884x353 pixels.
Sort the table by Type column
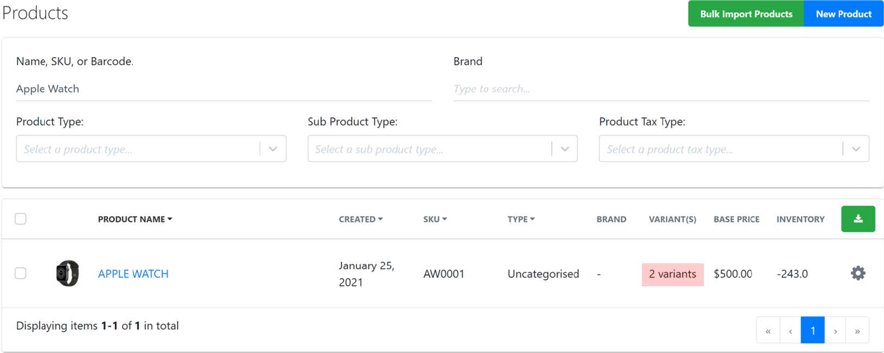point(521,219)
